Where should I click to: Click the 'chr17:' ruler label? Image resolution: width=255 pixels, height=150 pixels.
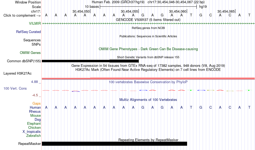click(x=36, y=11)
